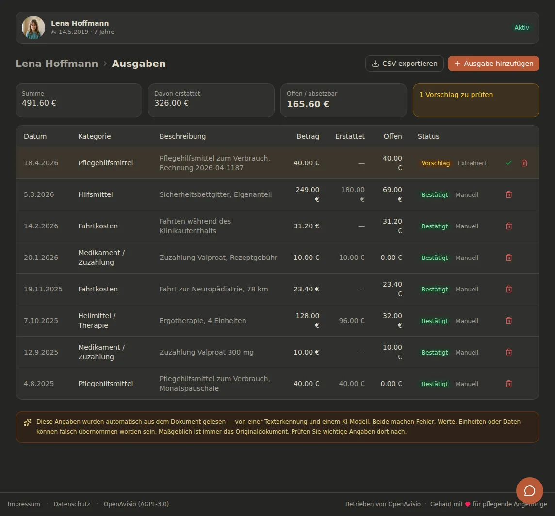The height and width of the screenshot is (516, 555).
Task: Delete the Ergotherapie, 4 Einheiten entry
Action: pyautogui.click(x=508, y=321)
